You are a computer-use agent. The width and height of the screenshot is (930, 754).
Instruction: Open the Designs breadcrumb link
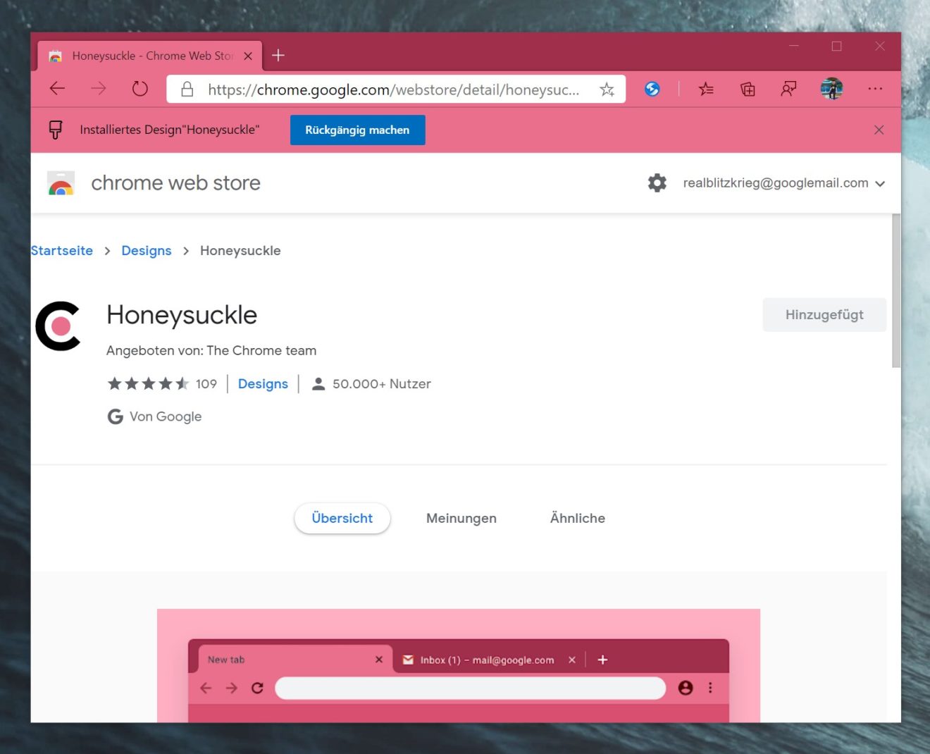click(146, 250)
